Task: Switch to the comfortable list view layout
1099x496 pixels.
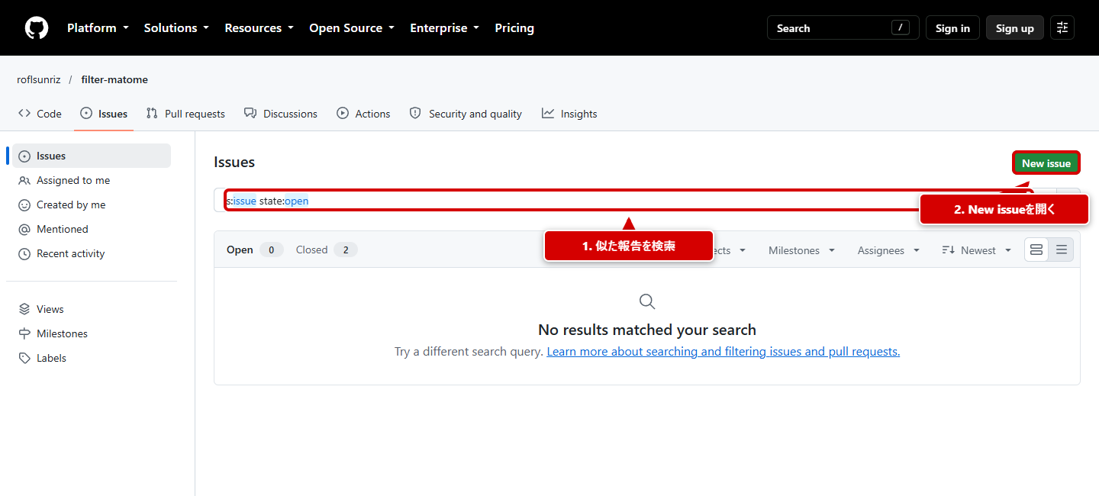Action: pyautogui.click(x=1036, y=250)
